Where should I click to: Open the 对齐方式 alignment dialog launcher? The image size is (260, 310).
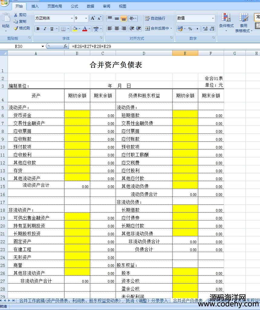click(x=171, y=37)
